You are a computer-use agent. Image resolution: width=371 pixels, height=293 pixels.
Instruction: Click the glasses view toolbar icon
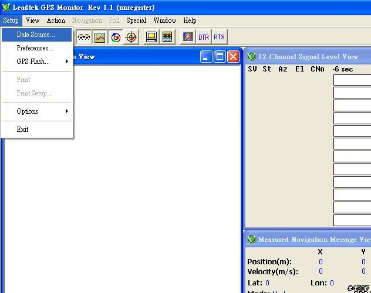click(84, 37)
